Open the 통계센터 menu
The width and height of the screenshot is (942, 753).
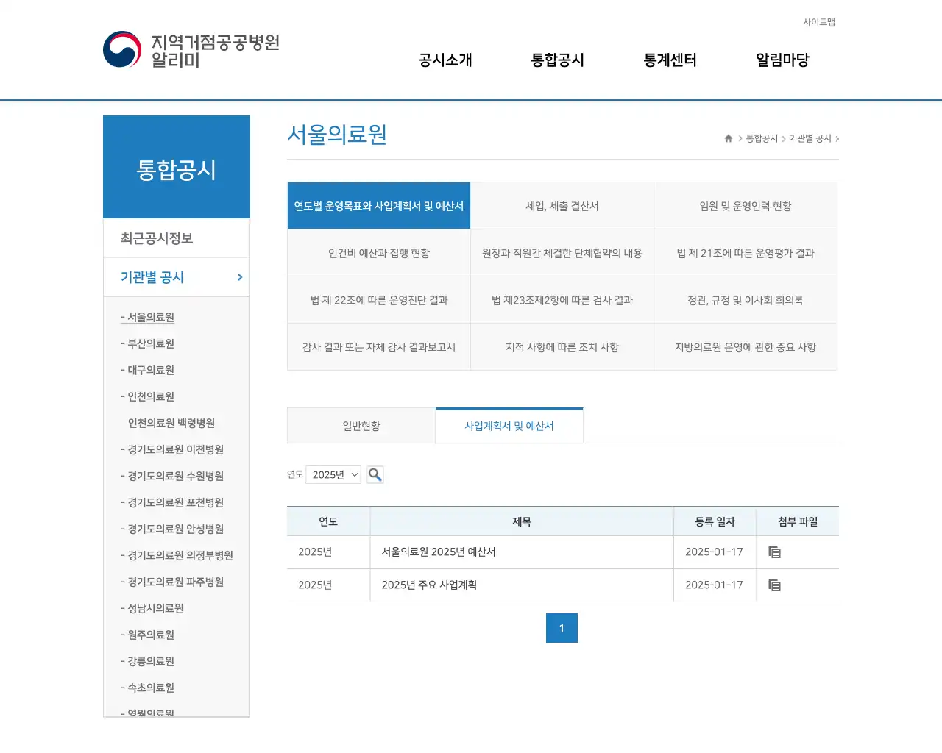670,60
